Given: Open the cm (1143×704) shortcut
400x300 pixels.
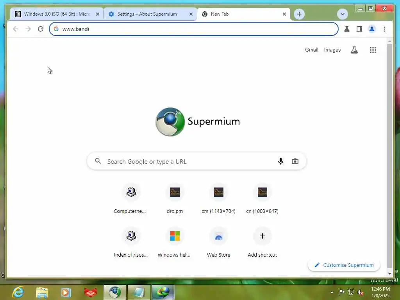Looking at the screenshot, I should click(x=218, y=199).
